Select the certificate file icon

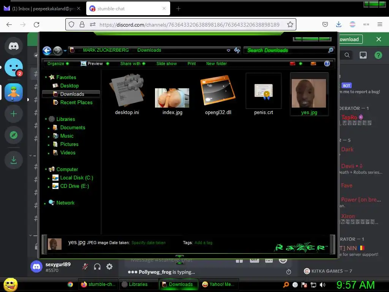[264, 91]
